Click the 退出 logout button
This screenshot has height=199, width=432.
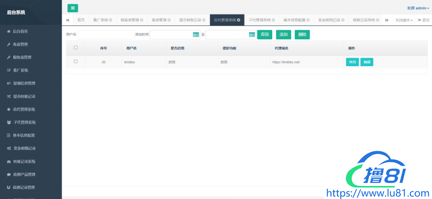click(424, 20)
